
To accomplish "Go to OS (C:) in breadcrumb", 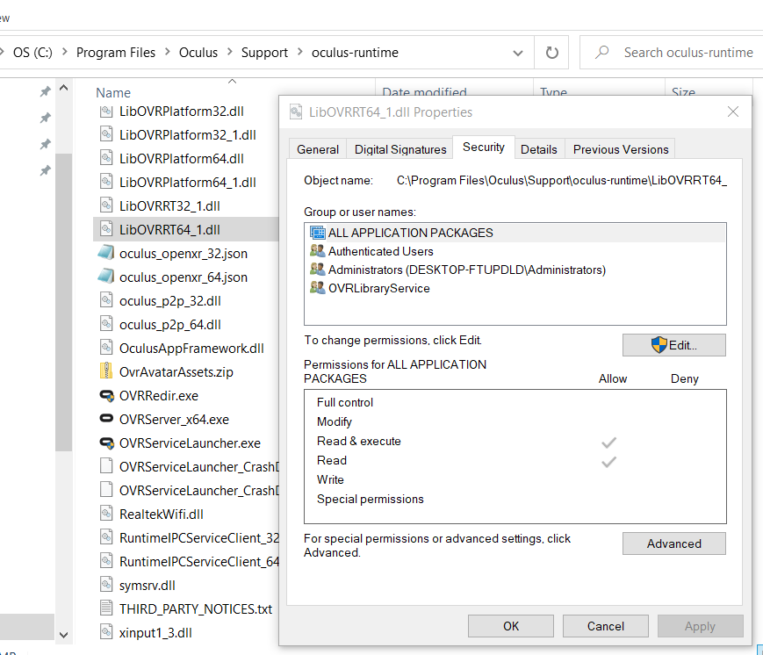I will 32,52.
